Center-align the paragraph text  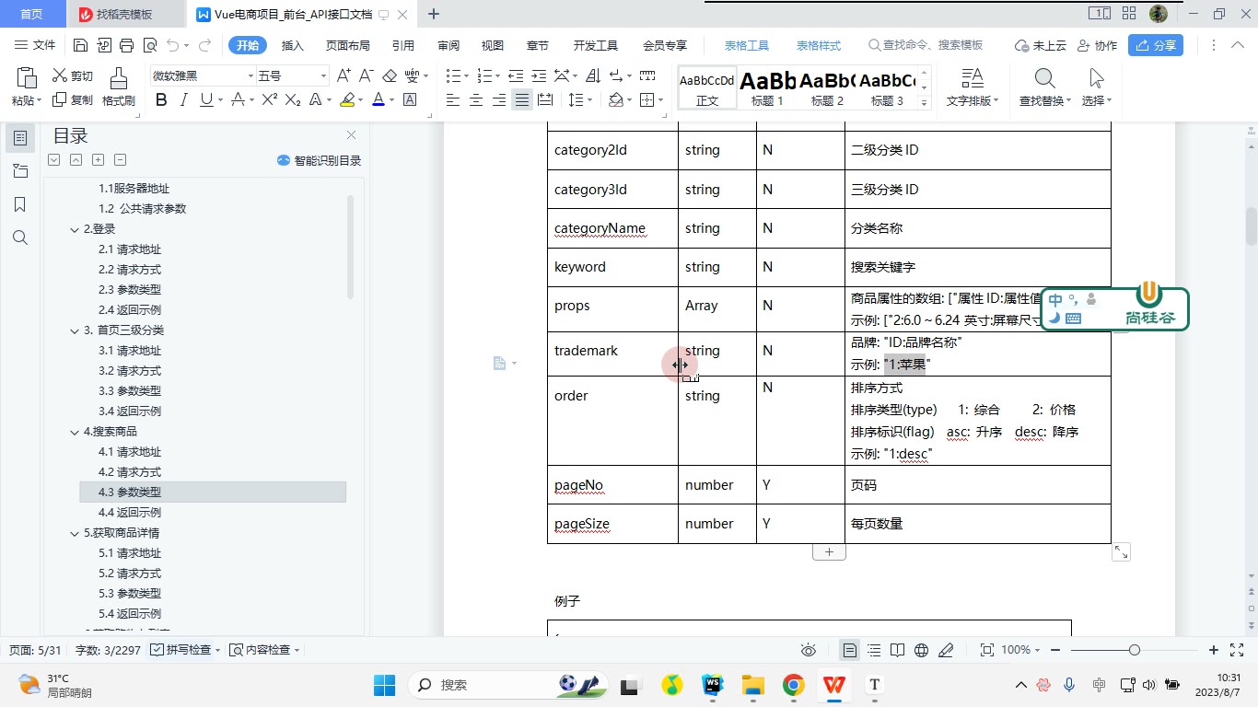[x=476, y=99]
